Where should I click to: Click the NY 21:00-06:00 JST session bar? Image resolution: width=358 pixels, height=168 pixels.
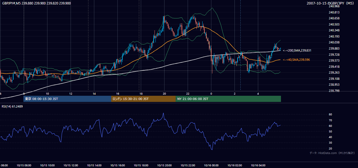point(228,99)
